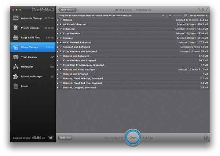Check the Rotated and Enhanced checkbox
This screenshot has height=156, width=220.
point(60,56)
